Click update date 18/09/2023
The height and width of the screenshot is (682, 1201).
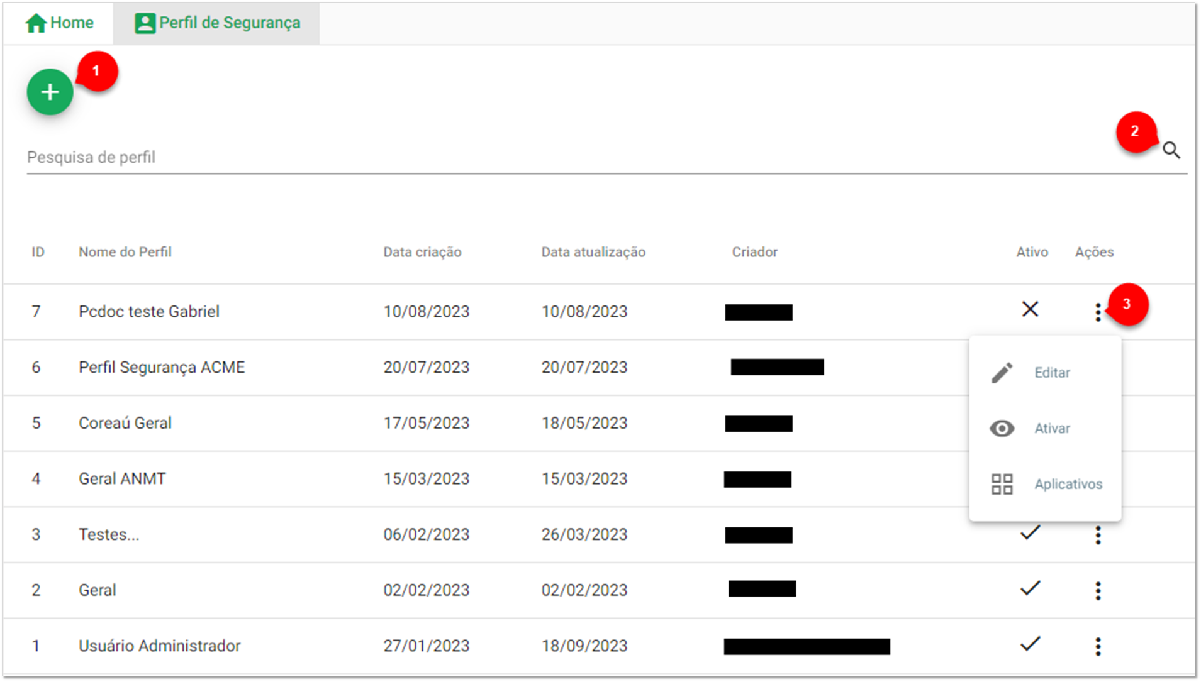click(584, 646)
